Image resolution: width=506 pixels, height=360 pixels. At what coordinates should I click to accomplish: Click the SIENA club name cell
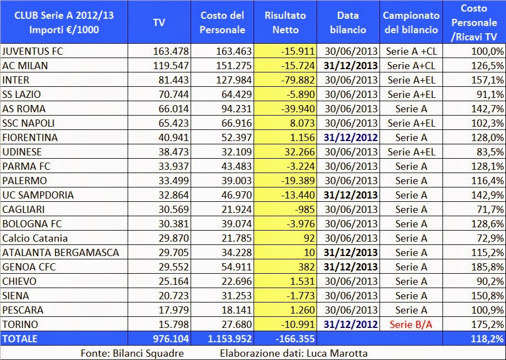pyautogui.click(x=64, y=295)
